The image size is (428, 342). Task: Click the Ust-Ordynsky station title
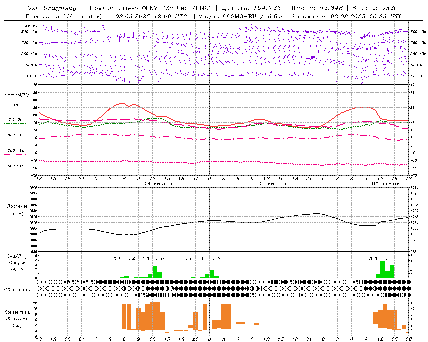click(x=51, y=8)
